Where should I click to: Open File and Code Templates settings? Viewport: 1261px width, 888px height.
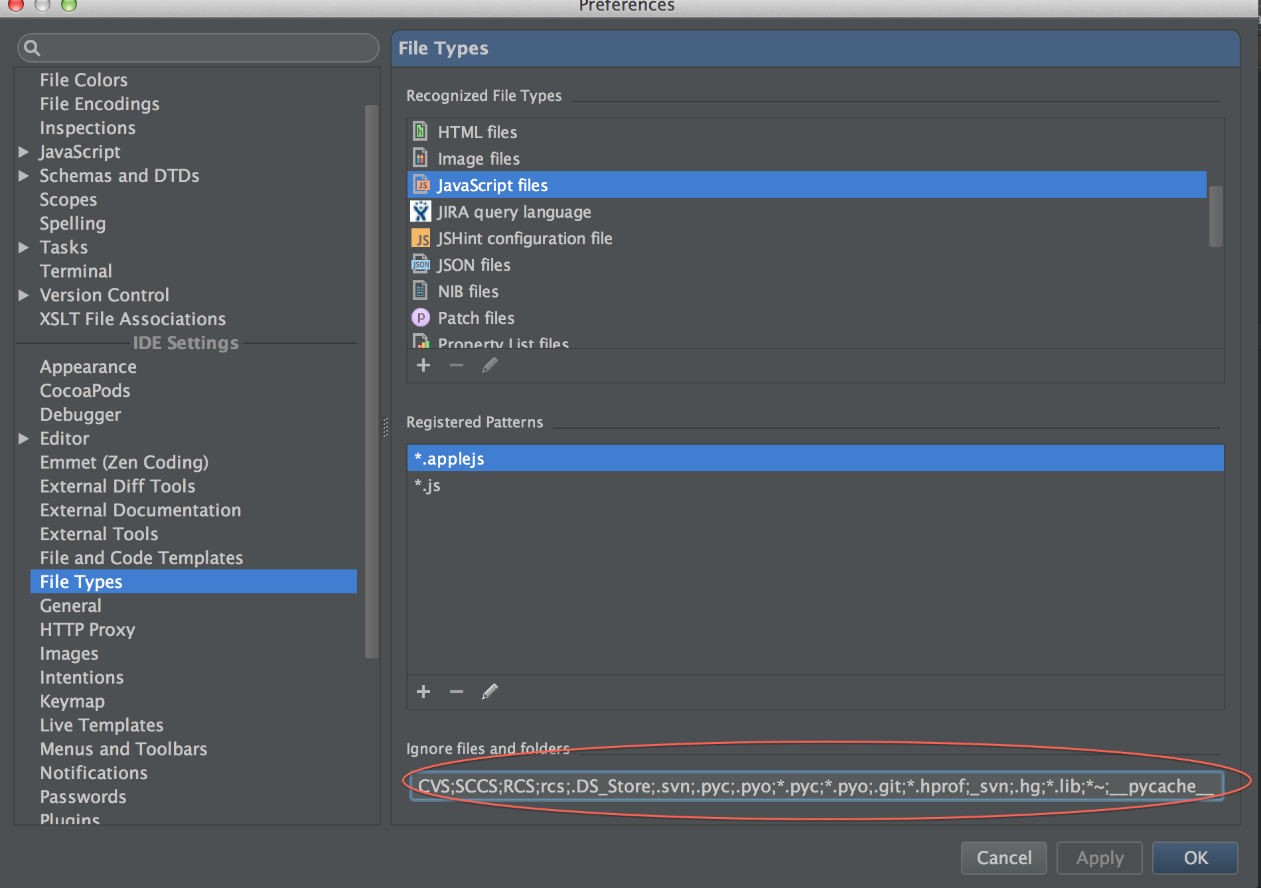coord(141,558)
